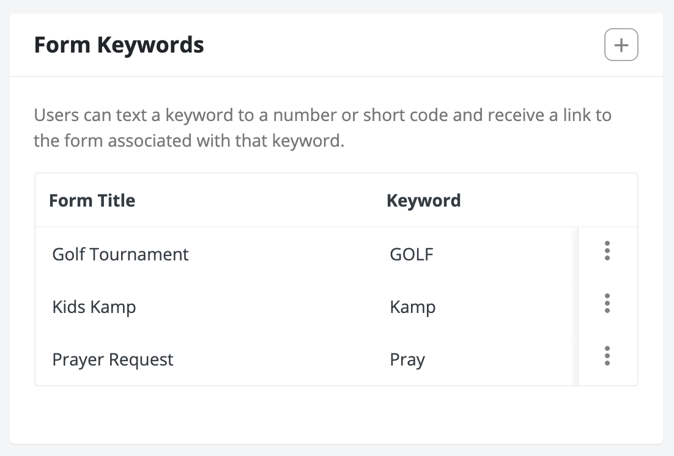Image resolution: width=674 pixels, height=456 pixels.
Task: Add a new form keyword
Action: tap(621, 45)
